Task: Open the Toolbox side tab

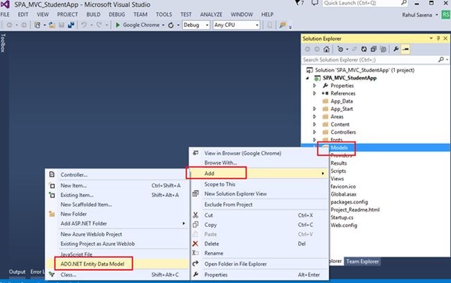Action: coord(3,43)
